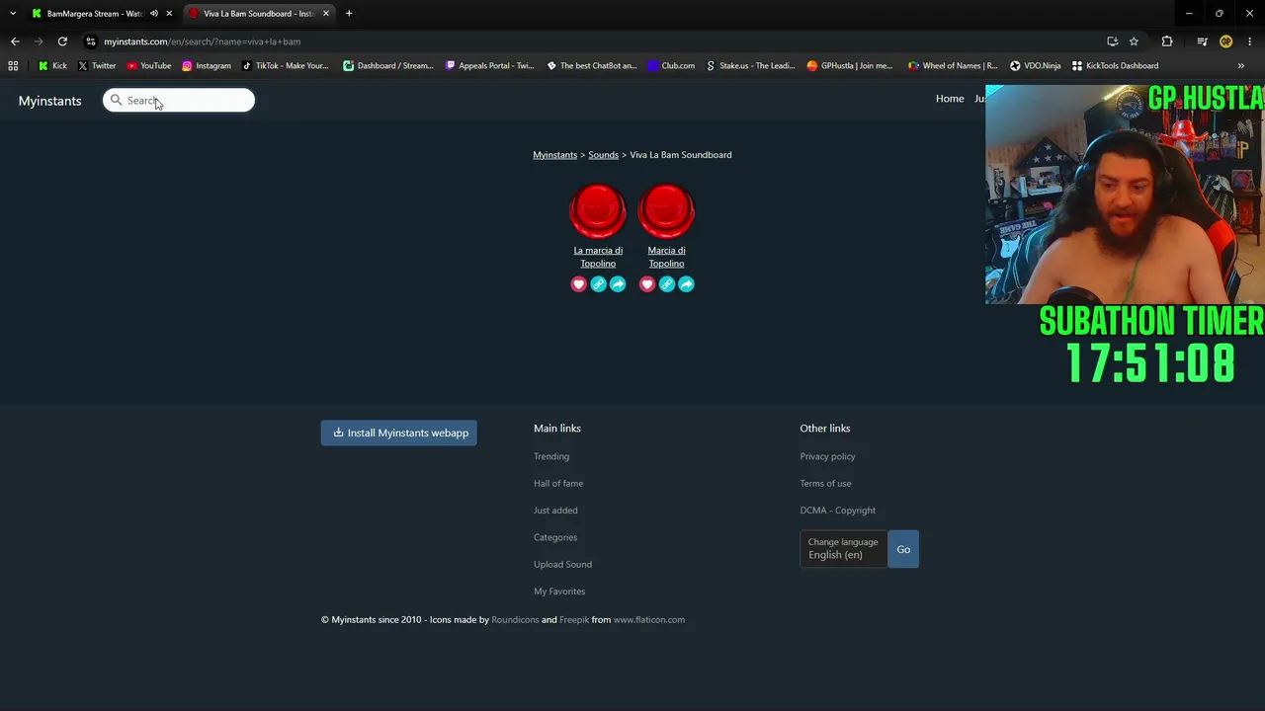Share the Marcia di Topolino sound
Viewport: 1265px width, 711px height.
686,284
